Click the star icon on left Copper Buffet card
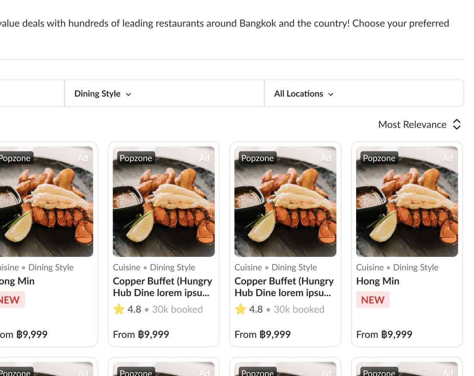This screenshot has height=376, width=474. pyautogui.click(x=119, y=309)
